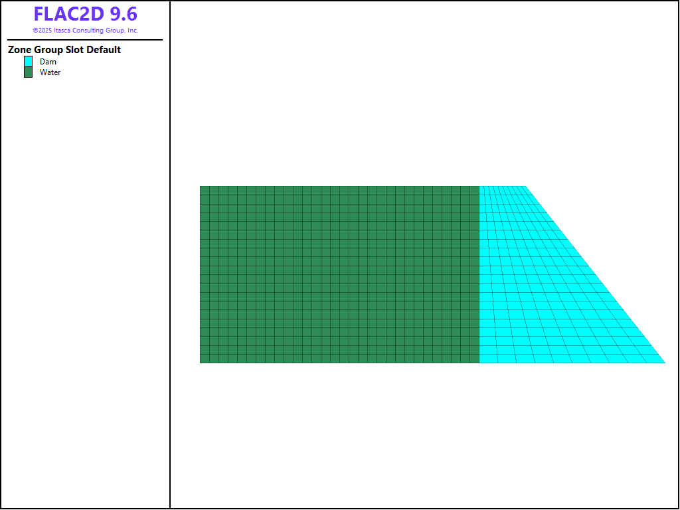Click the bottom-left corner of the Water mesh
680x510 pixels.
201,363
